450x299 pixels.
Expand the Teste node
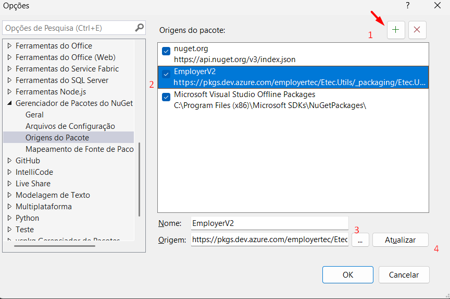pos(9,230)
